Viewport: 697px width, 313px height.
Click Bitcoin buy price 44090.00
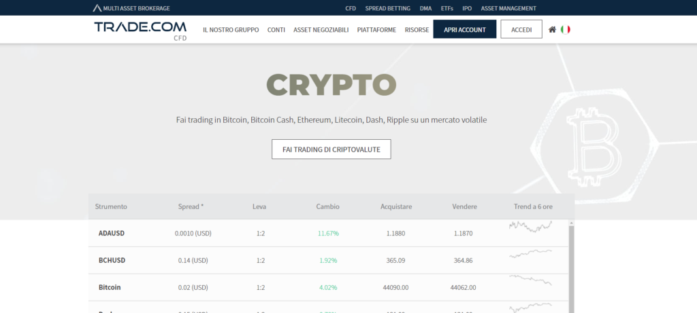tap(395, 287)
